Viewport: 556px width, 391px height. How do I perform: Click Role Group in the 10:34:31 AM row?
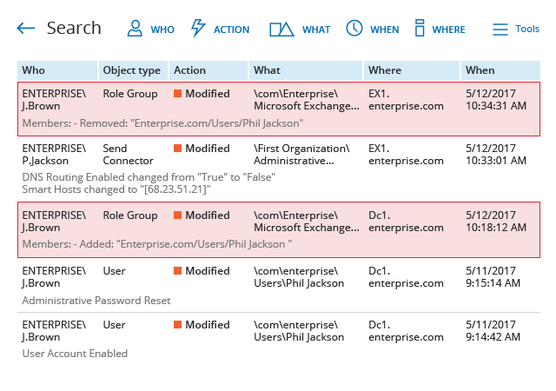click(x=130, y=94)
